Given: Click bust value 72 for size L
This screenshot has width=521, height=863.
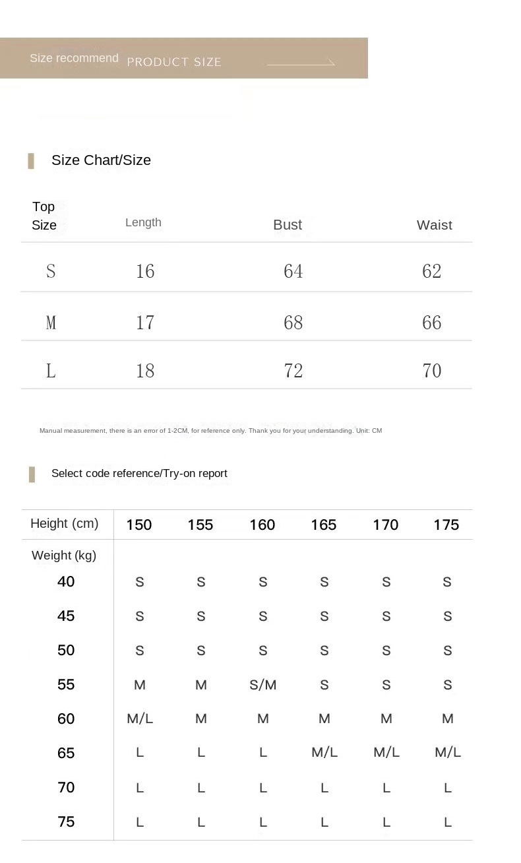Looking at the screenshot, I should coord(293,371).
